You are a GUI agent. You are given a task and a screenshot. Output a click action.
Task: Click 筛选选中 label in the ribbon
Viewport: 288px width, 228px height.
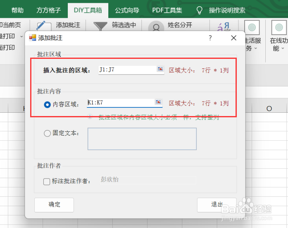(x=124, y=25)
